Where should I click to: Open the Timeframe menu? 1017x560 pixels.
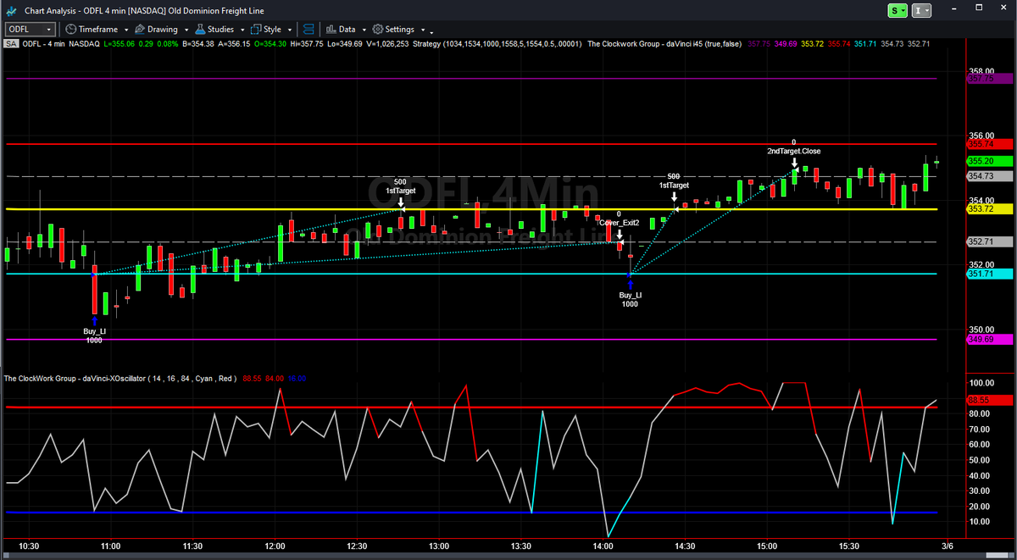[x=97, y=29]
